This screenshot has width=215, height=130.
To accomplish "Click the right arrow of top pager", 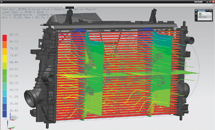I will [75, 8].
